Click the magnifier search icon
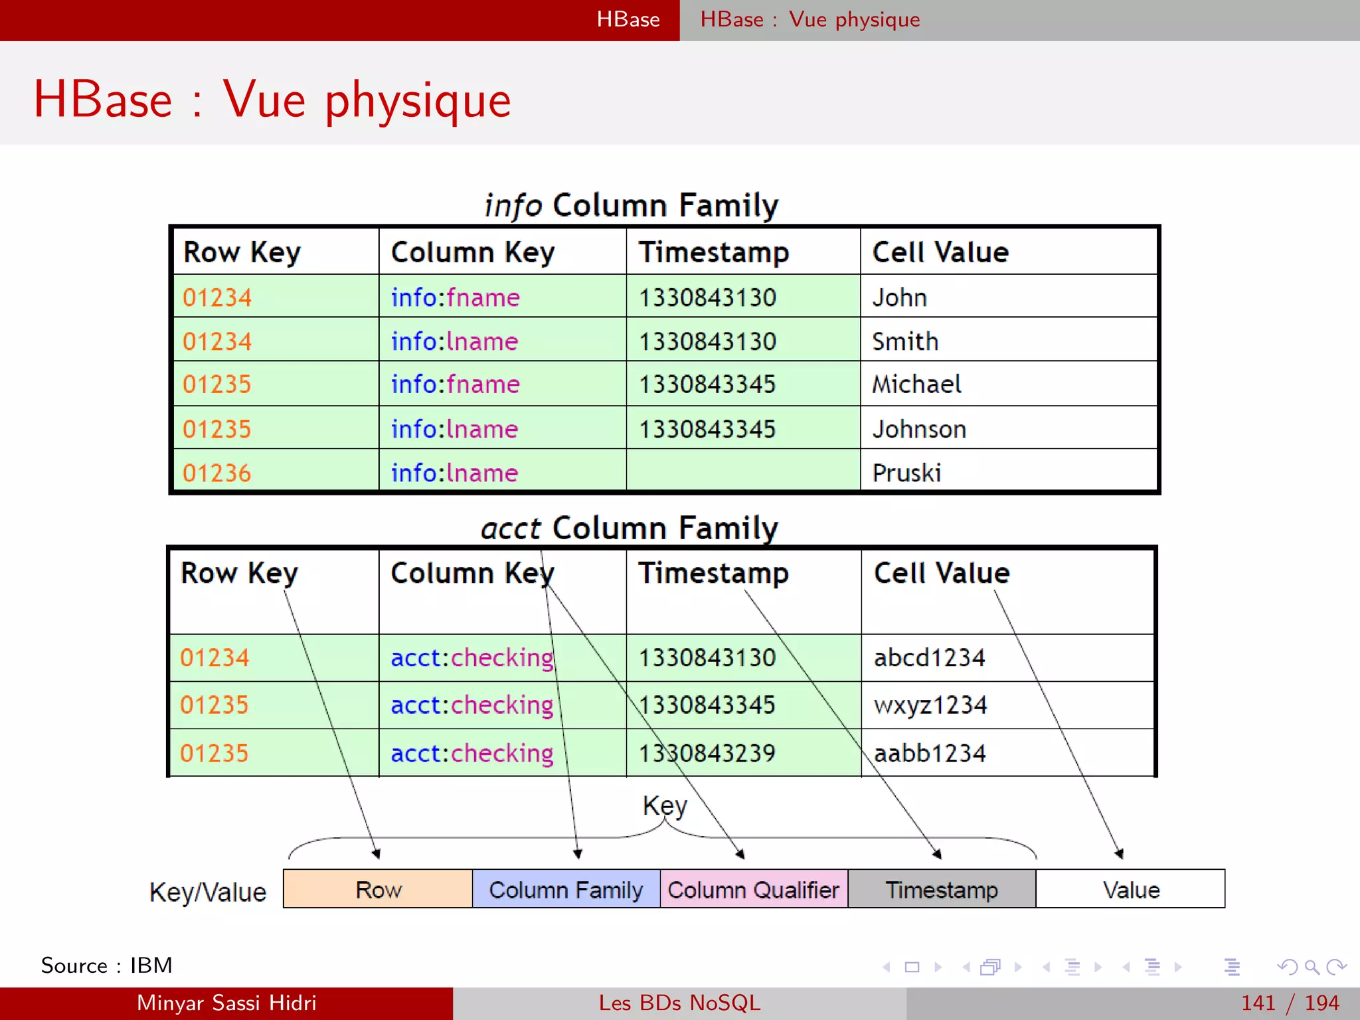1360x1020 pixels. (1312, 967)
